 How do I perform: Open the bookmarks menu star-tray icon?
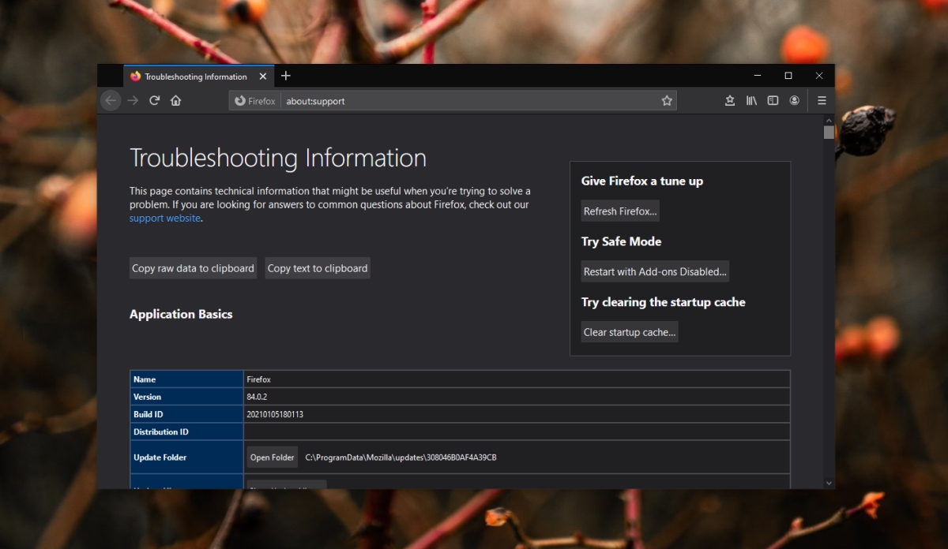730,101
